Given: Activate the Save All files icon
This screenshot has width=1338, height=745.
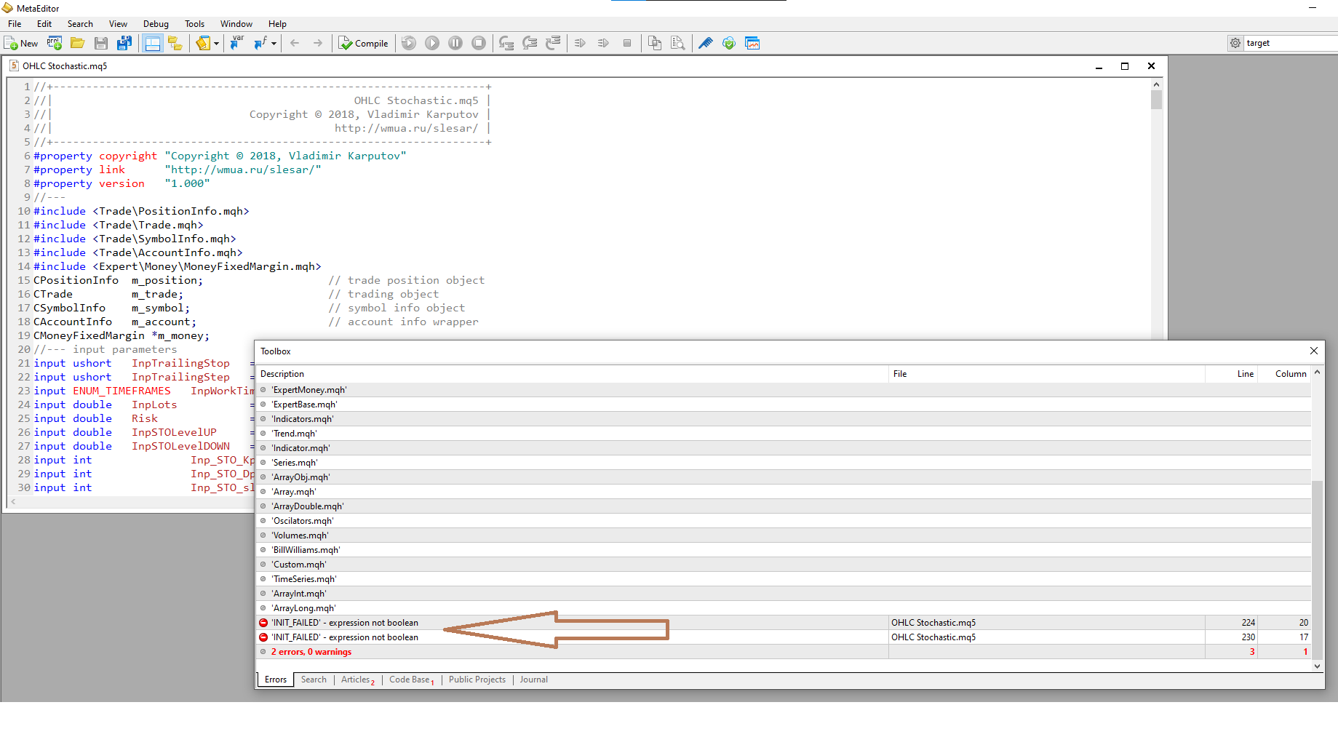Looking at the screenshot, I should click(x=124, y=43).
